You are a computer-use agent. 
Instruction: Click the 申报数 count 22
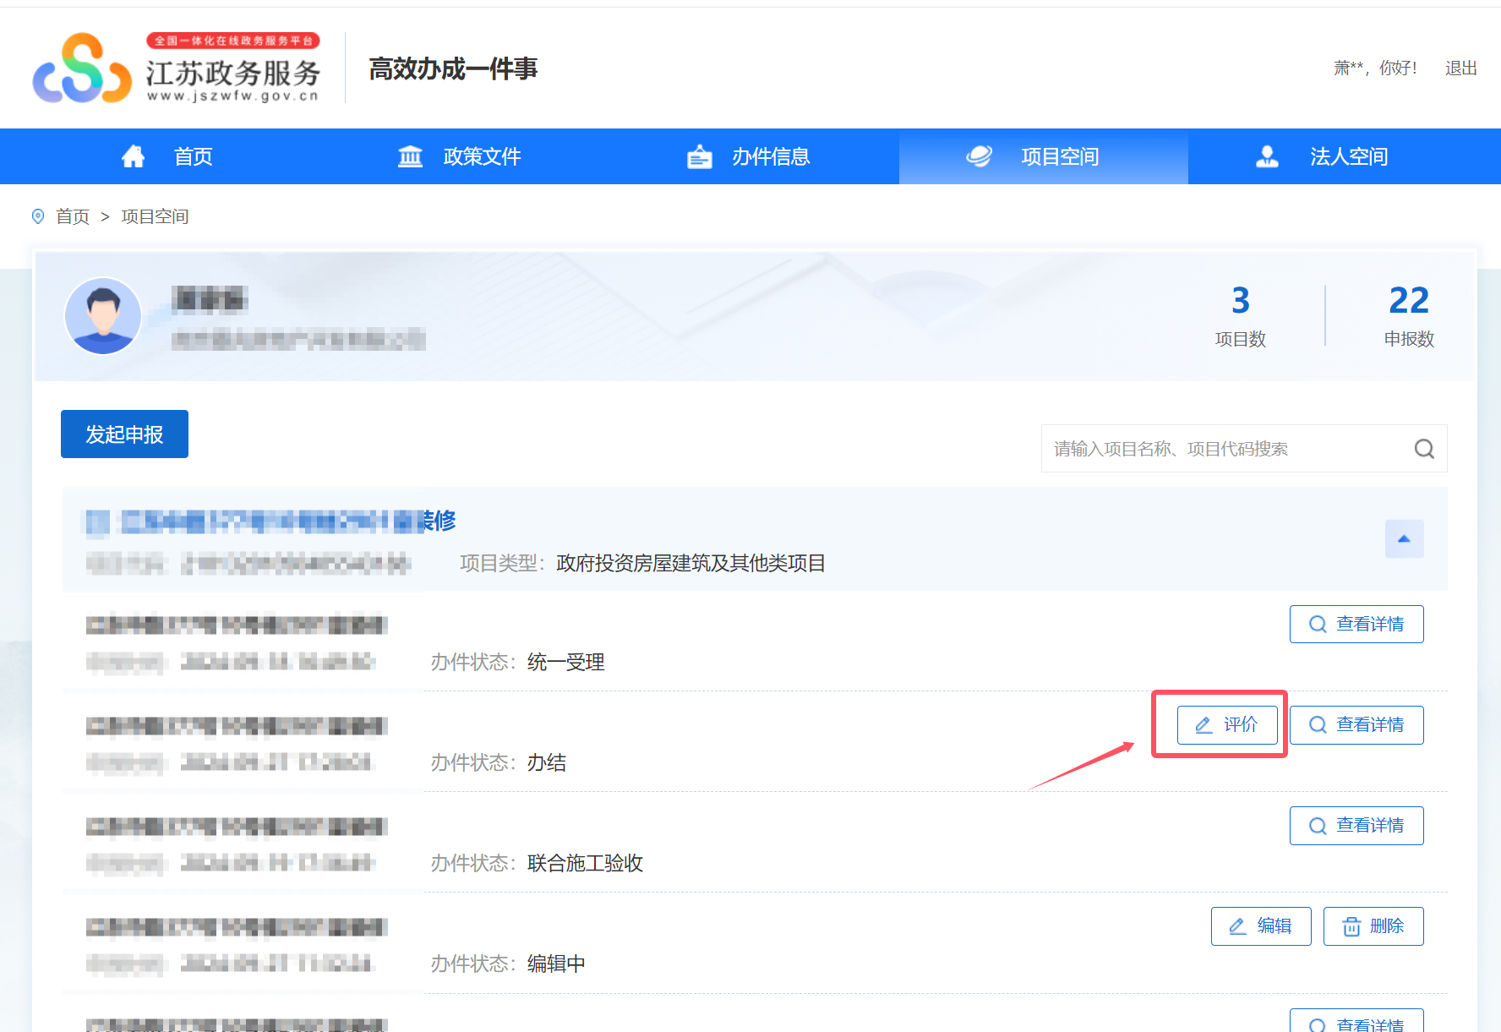coord(1409,300)
